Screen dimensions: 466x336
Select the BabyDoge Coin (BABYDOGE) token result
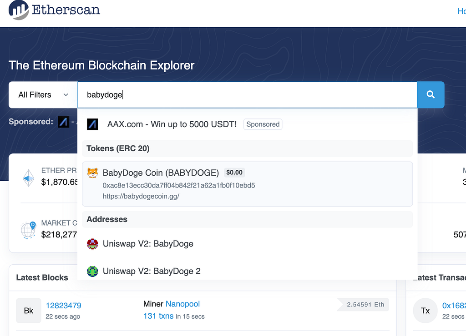[247, 184]
